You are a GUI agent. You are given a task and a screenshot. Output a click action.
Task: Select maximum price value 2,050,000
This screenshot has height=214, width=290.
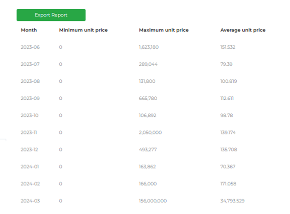click(x=150, y=132)
